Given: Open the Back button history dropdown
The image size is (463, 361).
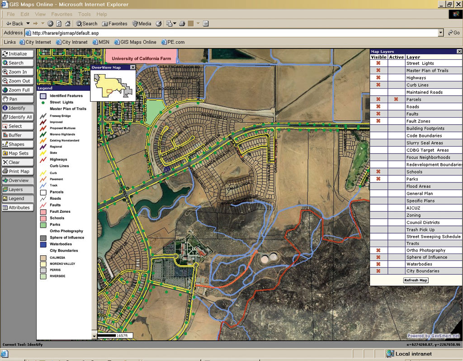Looking at the screenshot, I should click(28, 23).
